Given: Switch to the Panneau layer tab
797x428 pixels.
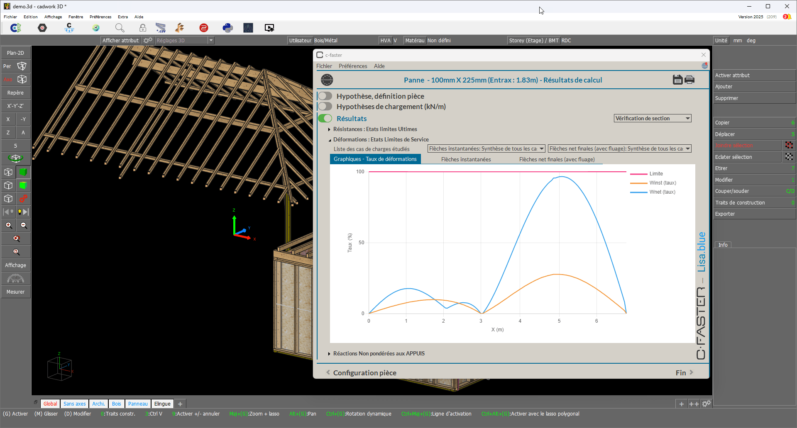Looking at the screenshot, I should click(x=138, y=404).
